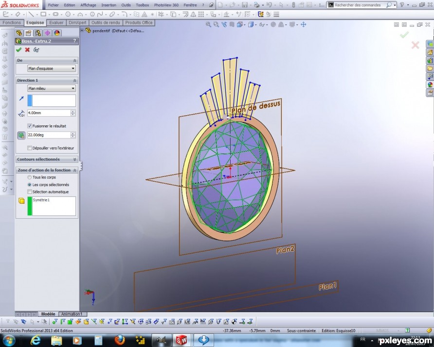Open the Affichage menu
The image size is (434, 347).
pyautogui.click(x=88, y=5)
